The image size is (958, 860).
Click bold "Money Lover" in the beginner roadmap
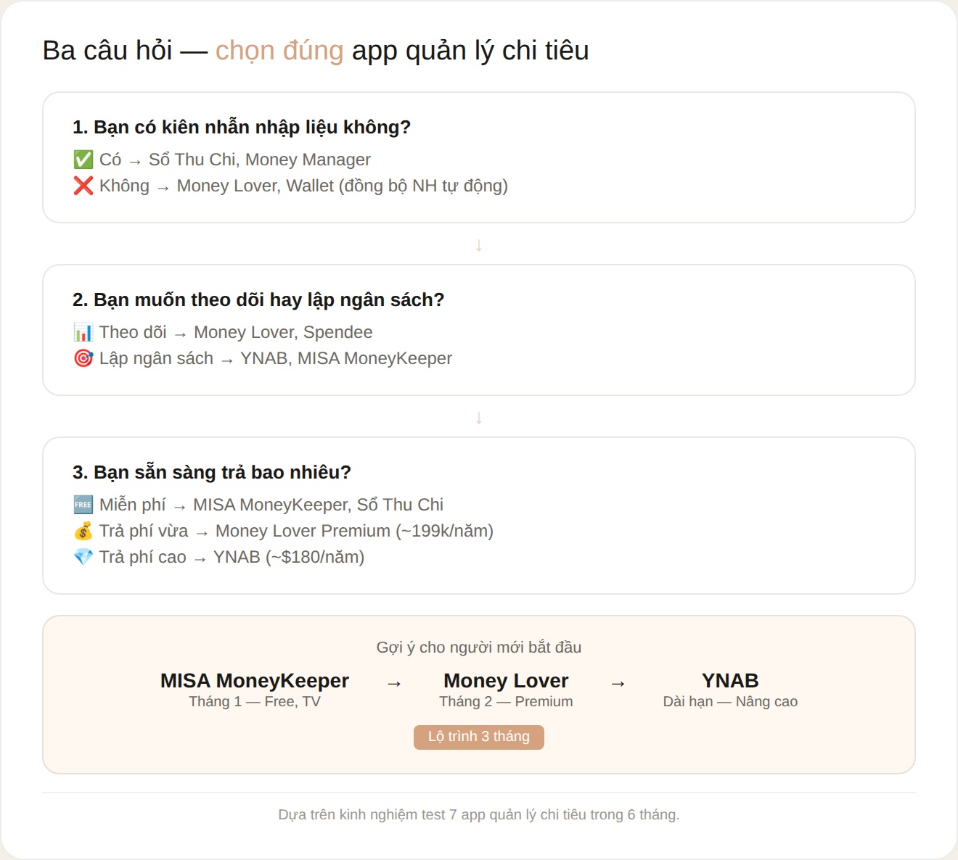click(506, 681)
